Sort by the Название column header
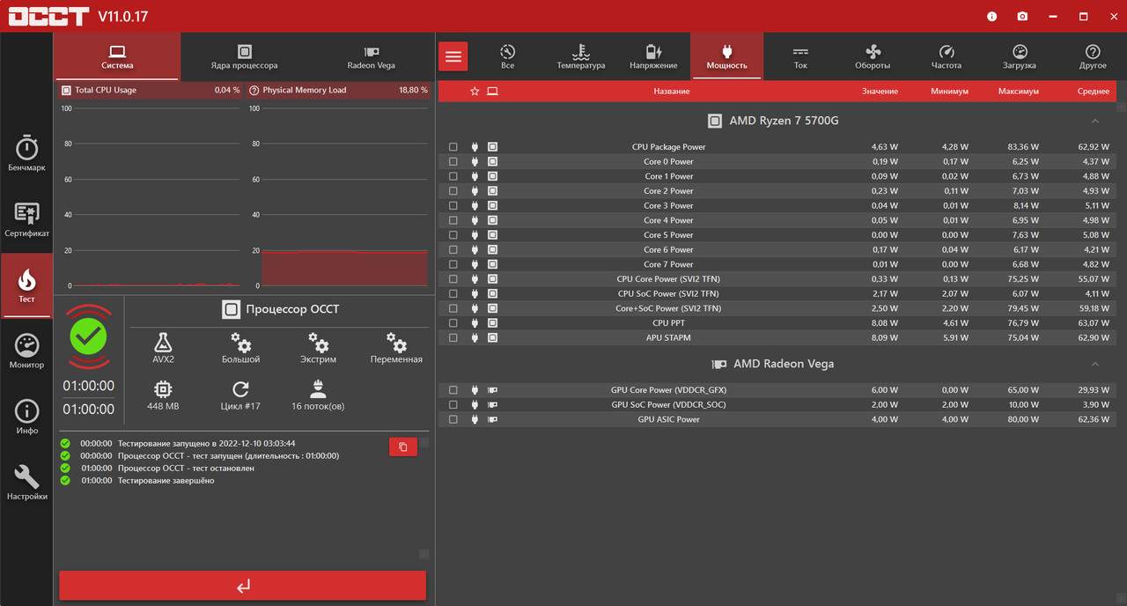This screenshot has width=1127, height=606. pyautogui.click(x=672, y=91)
